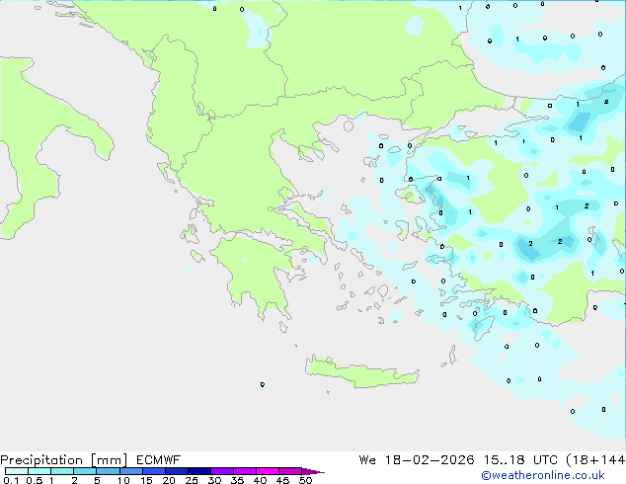Click the '20' legend scale value

coord(169,480)
